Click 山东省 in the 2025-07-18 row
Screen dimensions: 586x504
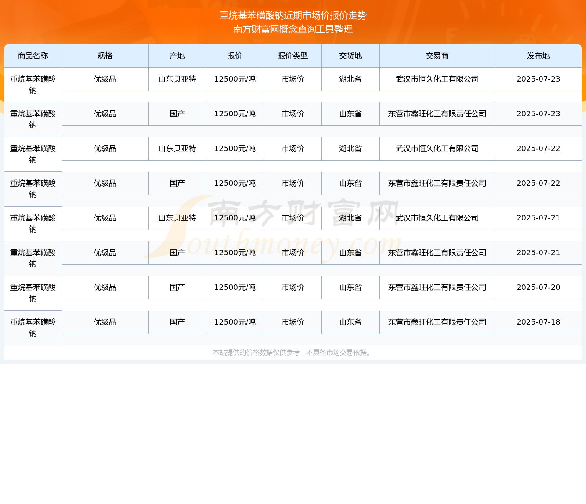point(351,322)
